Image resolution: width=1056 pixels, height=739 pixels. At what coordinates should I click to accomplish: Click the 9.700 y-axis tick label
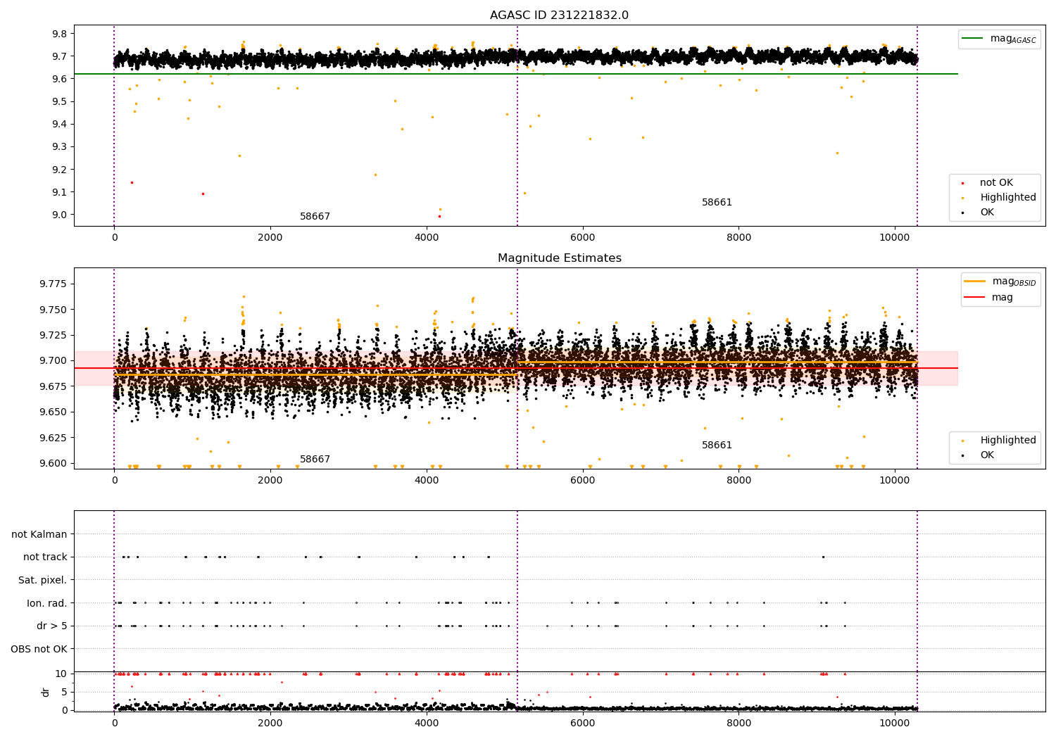54,360
